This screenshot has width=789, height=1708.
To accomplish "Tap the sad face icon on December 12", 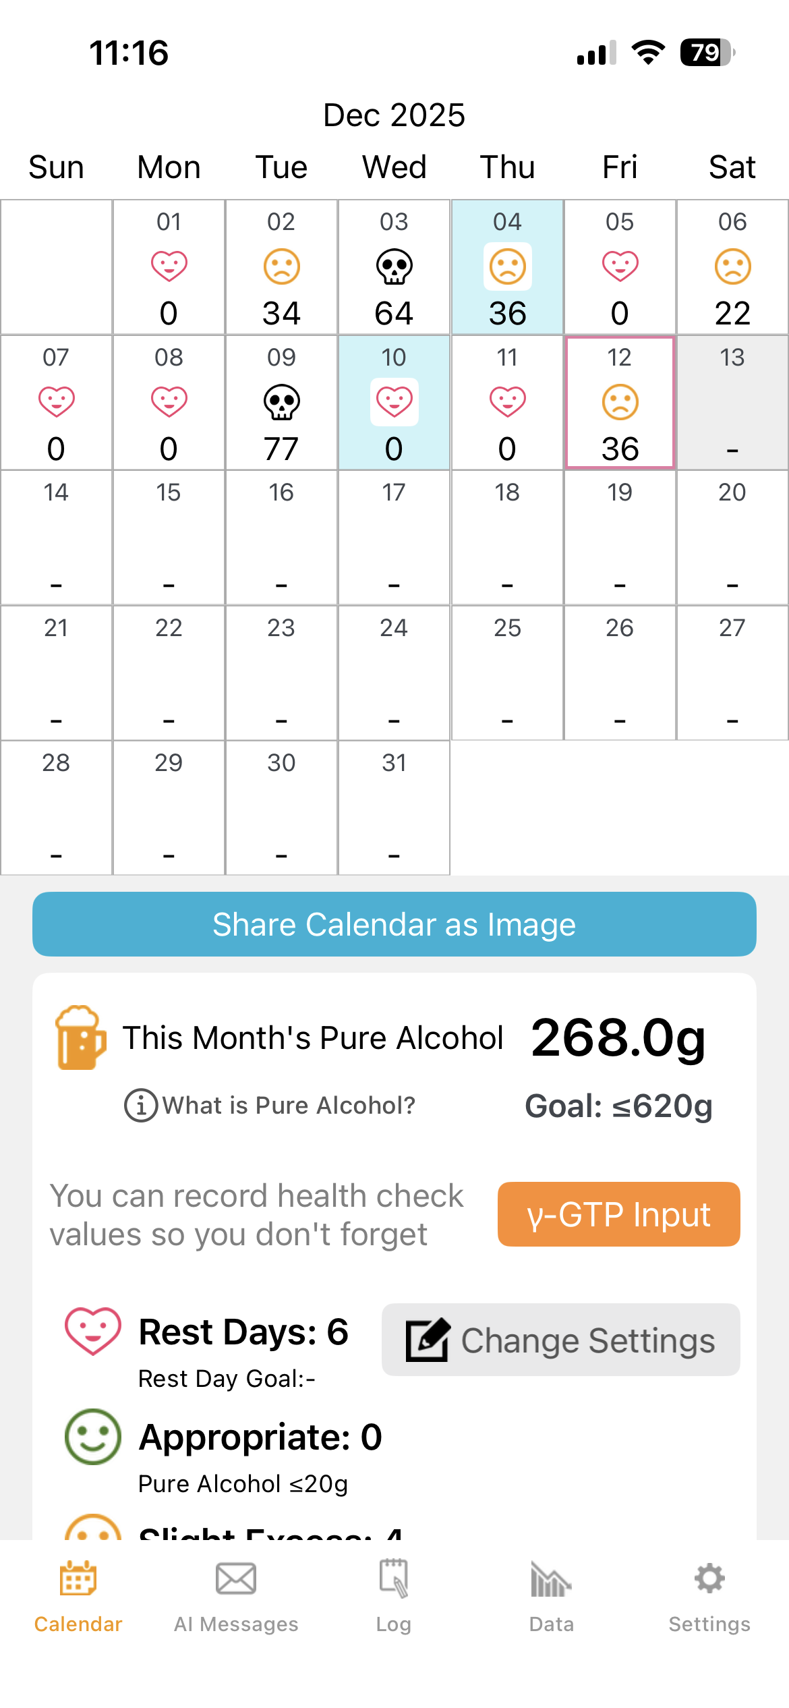I will [x=620, y=402].
